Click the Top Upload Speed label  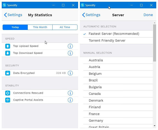(x=26, y=46)
